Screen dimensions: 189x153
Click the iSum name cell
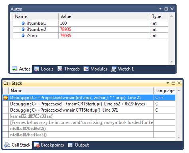[35, 35]
